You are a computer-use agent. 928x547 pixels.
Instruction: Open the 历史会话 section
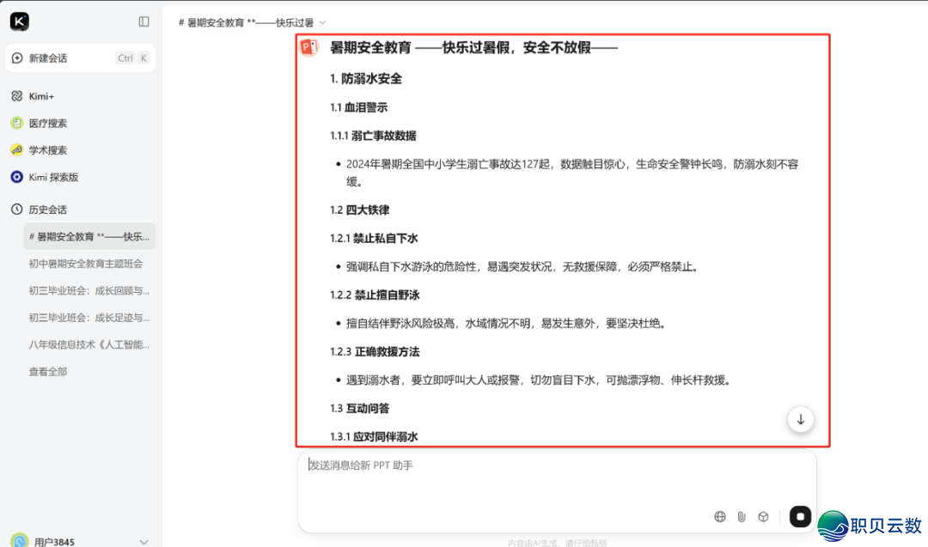click(x=48, y=210)
